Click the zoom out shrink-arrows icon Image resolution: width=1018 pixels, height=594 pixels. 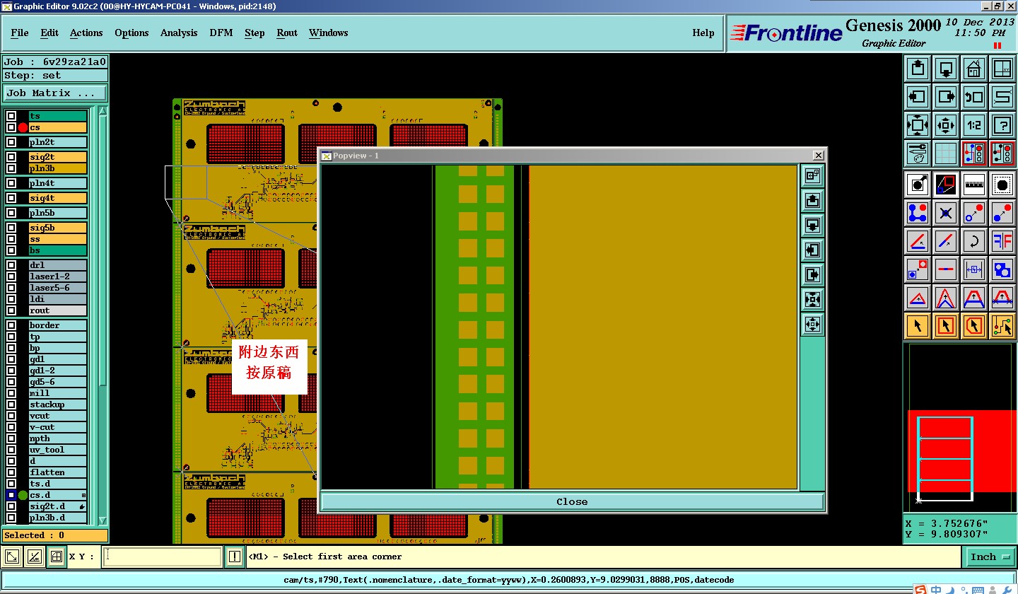pos(946,125)
